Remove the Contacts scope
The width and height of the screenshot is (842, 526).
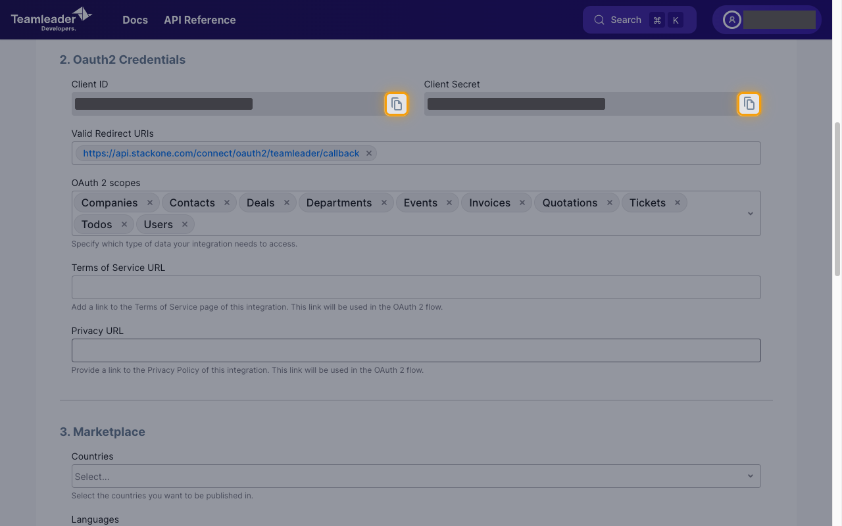pyautogui.click(x=227, y=203)
